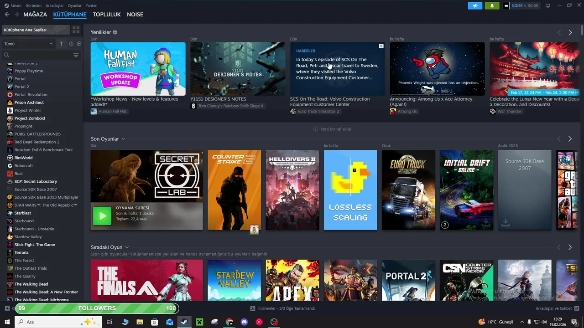Viewport: 584px width, 328px height.
Task: Click the Yenilikler settings gear
Action: pos(115,32)
